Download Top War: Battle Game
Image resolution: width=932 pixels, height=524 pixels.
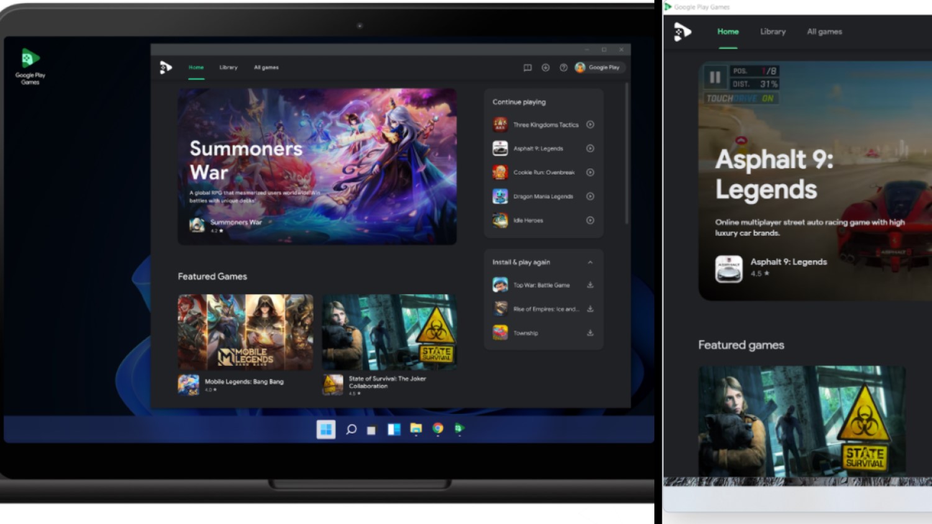tap(590, 285)
